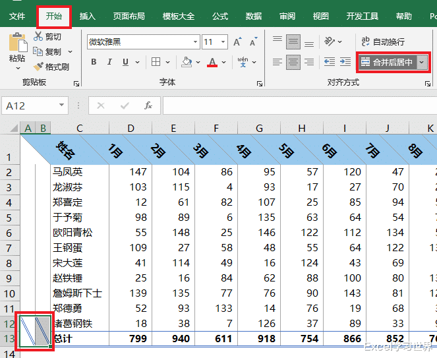The height and width of the screenshot is (358, 437).
Task: Click the Cut (剪切) scissors icon
Action: (38, 36)
